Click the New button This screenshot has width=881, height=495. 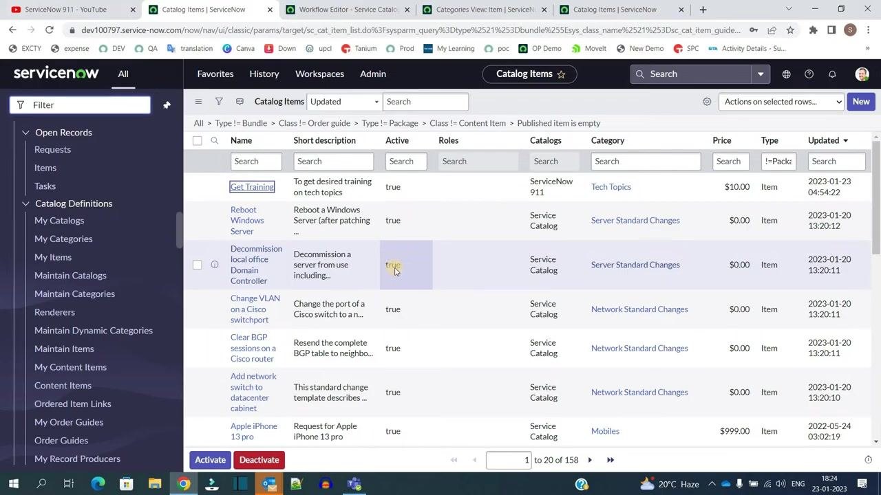pyautogui.click(x=861, y=102)
